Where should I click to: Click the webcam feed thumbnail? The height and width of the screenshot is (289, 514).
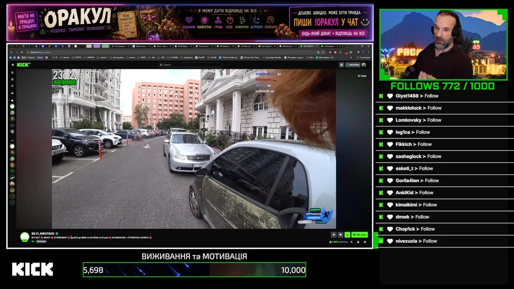(x=443, y=45)
